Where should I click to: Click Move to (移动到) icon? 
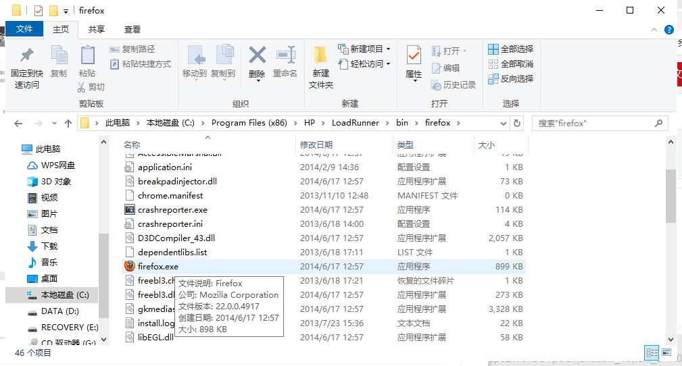196,55
